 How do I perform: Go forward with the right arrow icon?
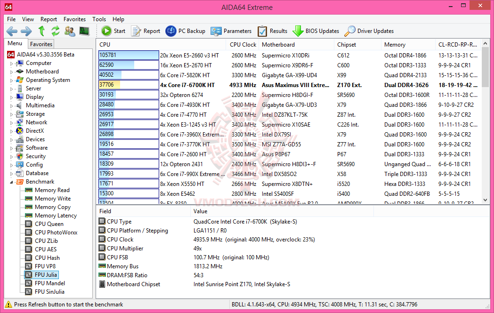(x=26, y=31)
